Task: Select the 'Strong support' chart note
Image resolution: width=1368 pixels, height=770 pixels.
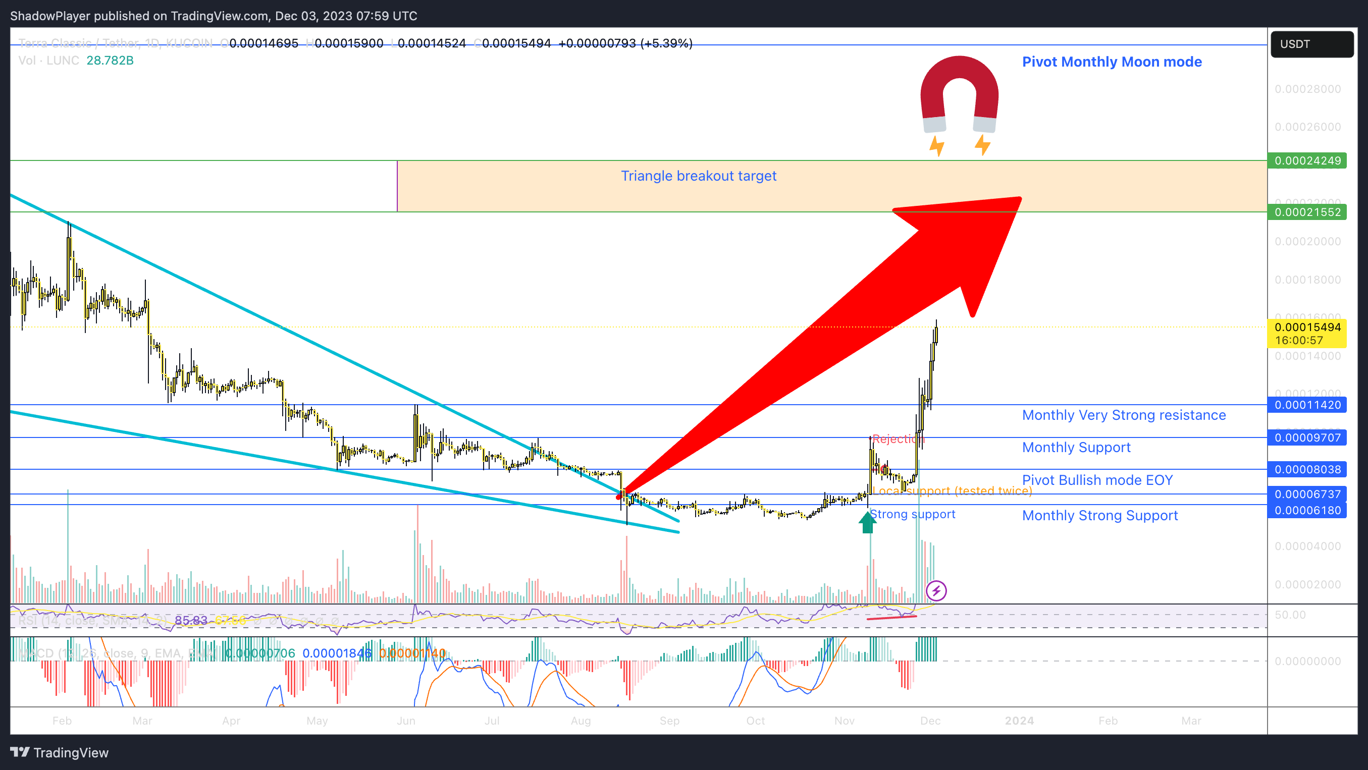Action: 912,514
